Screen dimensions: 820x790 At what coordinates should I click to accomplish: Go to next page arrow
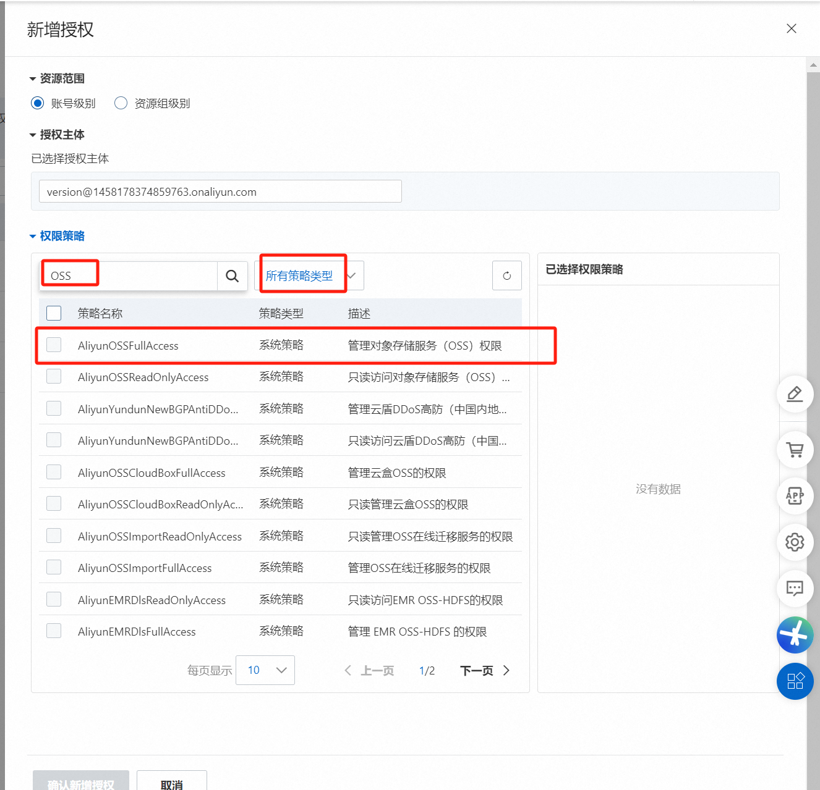coord(506,670)
